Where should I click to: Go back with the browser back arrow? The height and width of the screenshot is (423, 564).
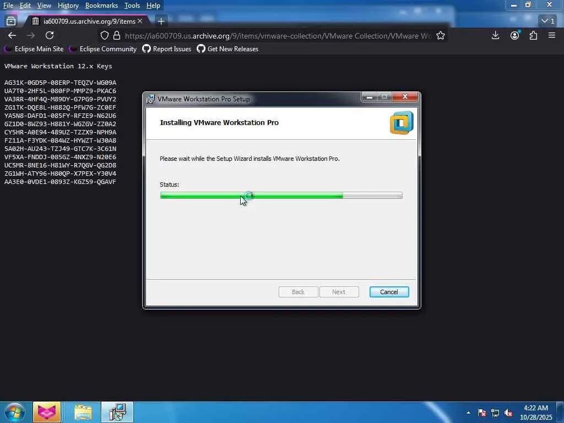(x=12, y=35)
